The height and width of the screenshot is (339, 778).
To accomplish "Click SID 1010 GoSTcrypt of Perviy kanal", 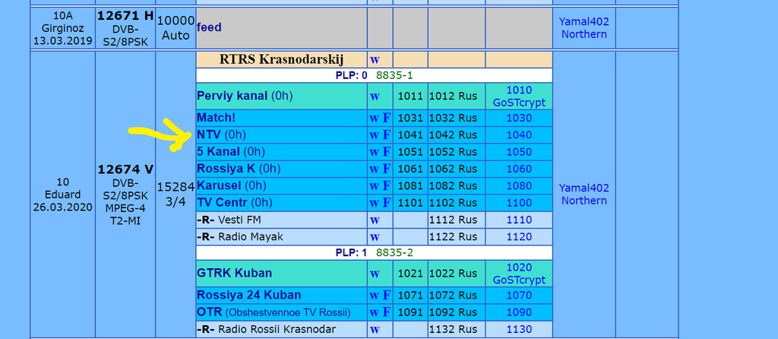I will pyautogui.click(x=519, y=97).
